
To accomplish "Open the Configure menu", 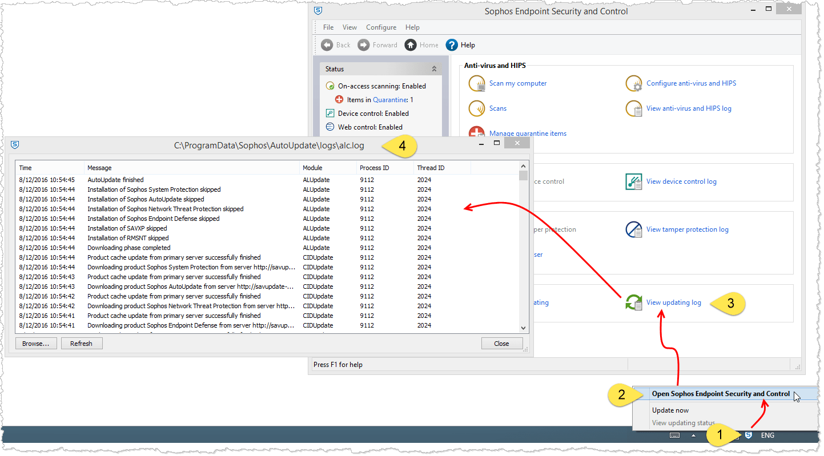I will click(381, 27).
